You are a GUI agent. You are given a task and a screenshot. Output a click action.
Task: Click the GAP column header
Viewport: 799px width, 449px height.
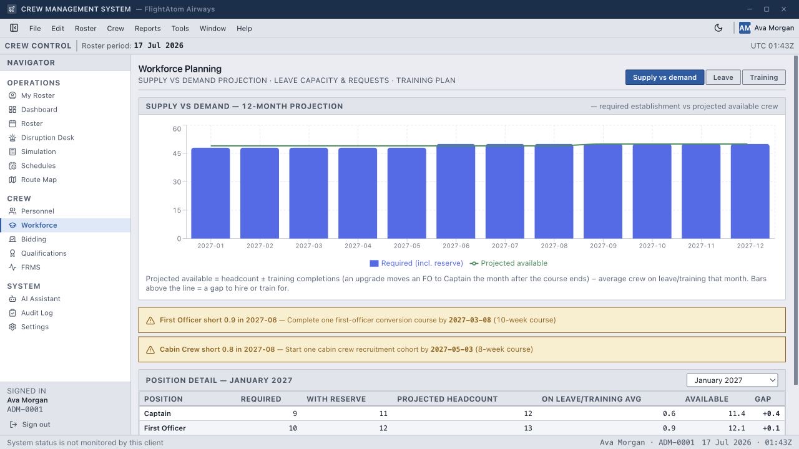[x=763, y=399]
